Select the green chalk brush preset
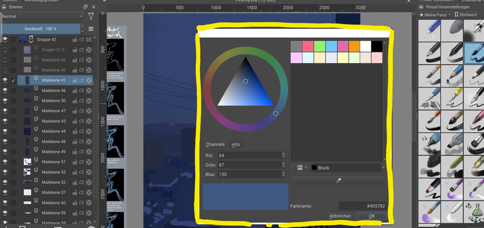The height and width of the screenshot is (228, 484). tap(452, 167)
